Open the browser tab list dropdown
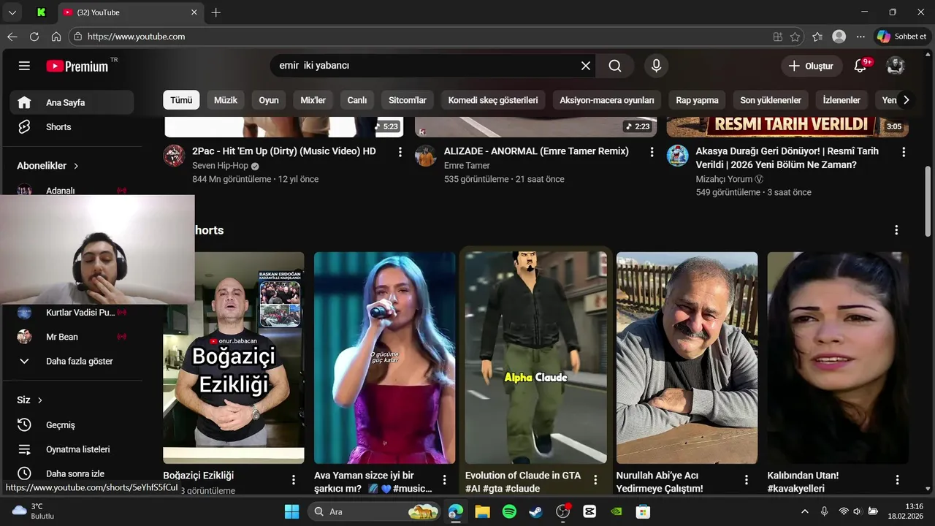Viewport: 935px width, 526px height. [x=12, y=12]
